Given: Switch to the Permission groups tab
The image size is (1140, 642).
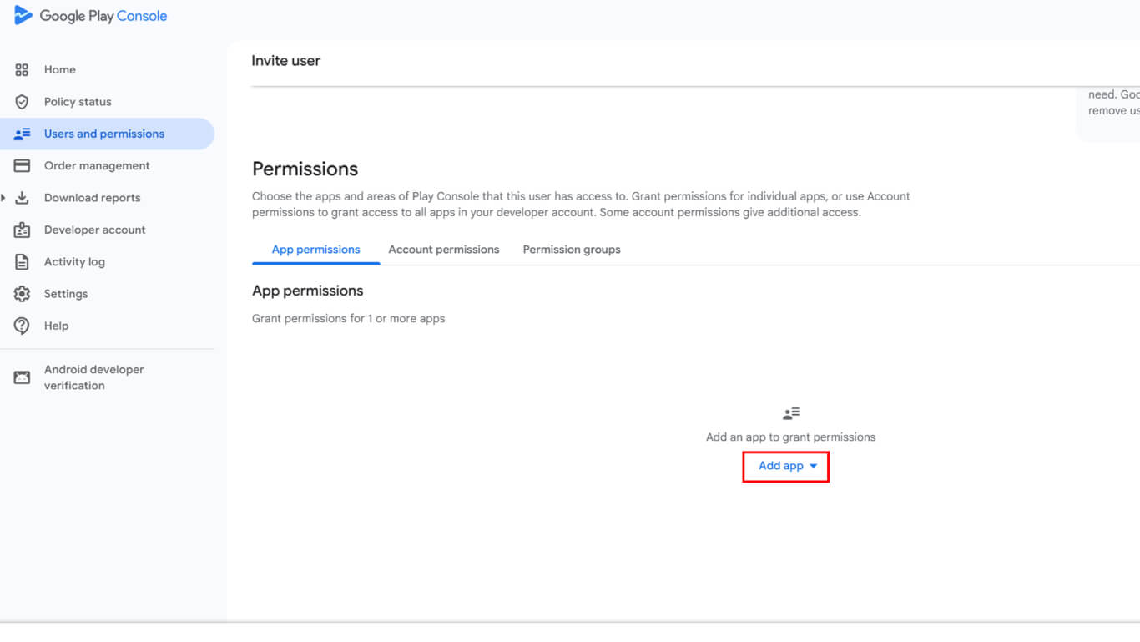Looking at the screenshot, I should (x=572, y=250).
